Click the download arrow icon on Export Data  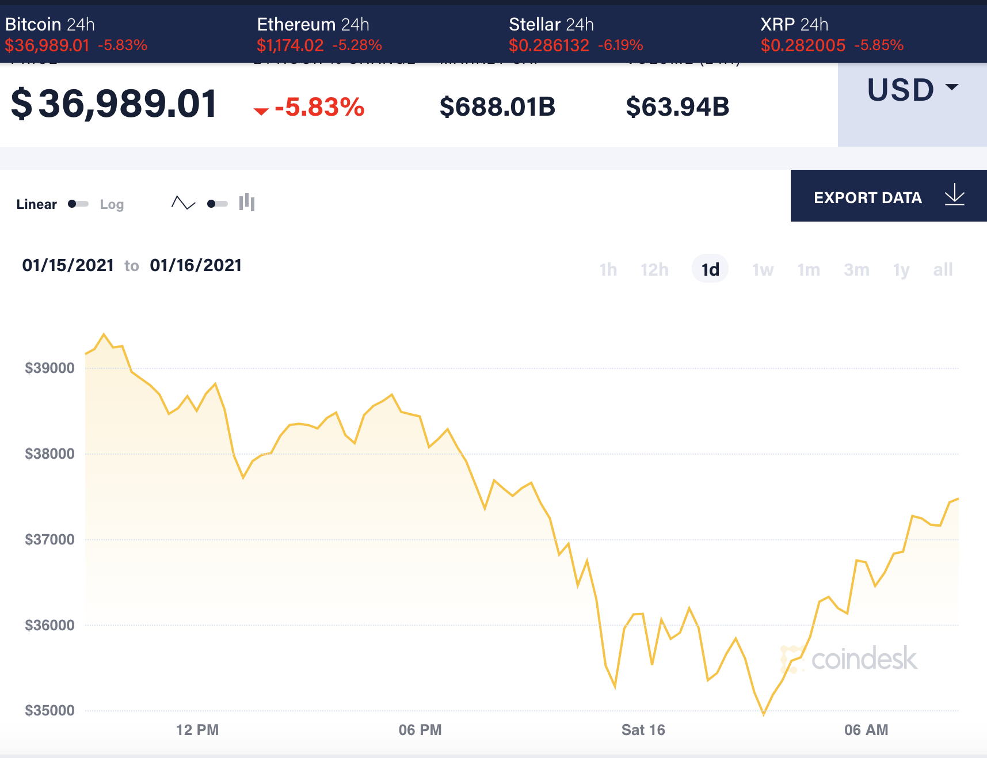(954, 196)
